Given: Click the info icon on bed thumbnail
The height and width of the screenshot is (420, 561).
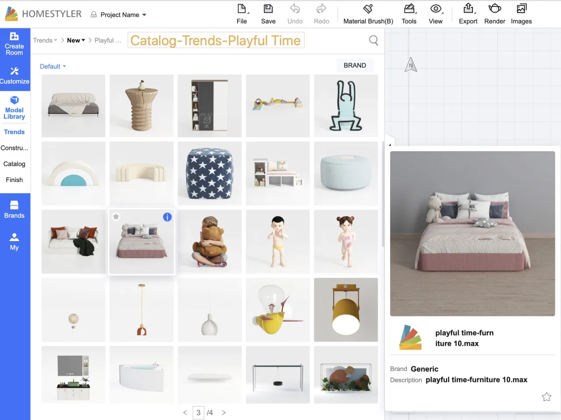Looking at the screenshot, I should pos(167,217).
